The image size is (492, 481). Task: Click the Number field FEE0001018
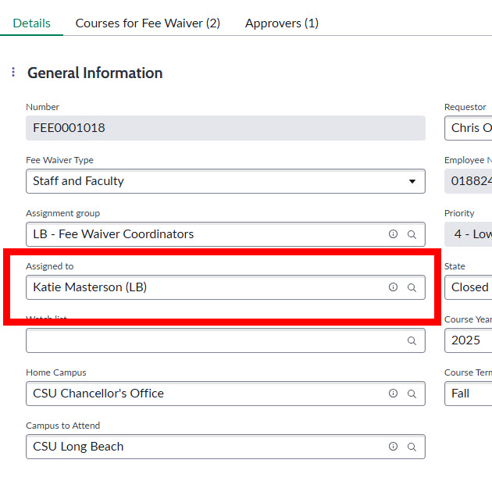225,128
